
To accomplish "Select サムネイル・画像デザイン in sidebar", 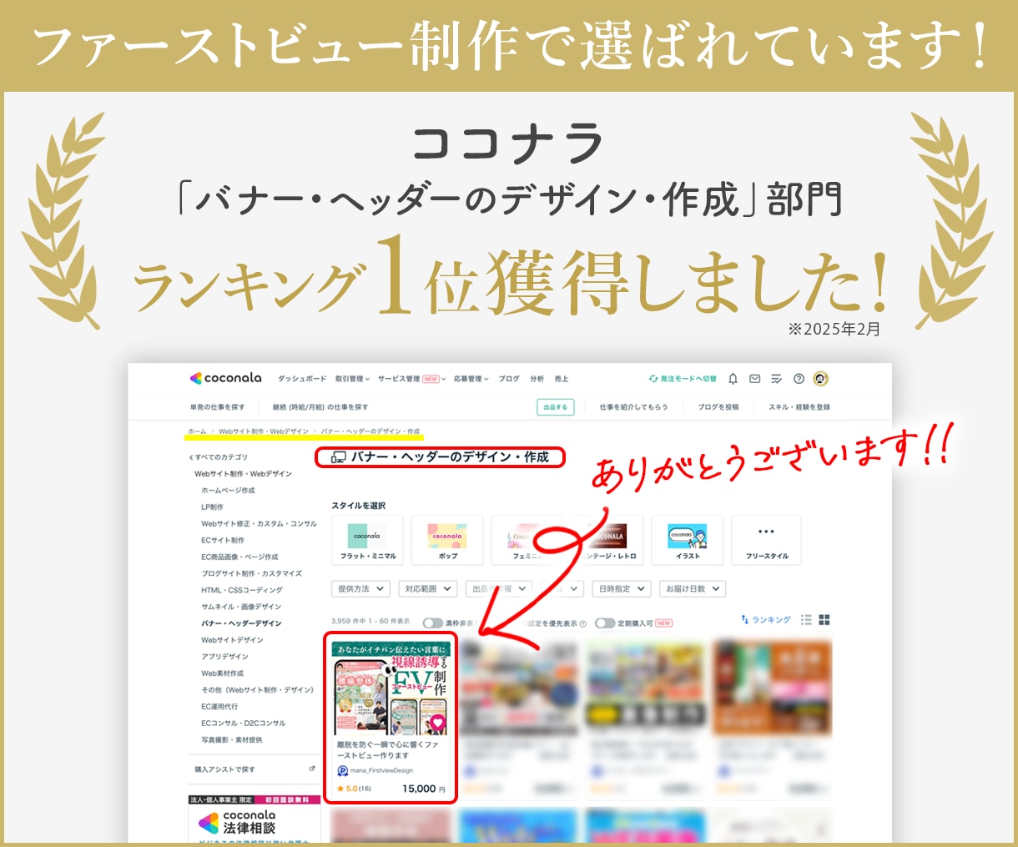I will pyautogui.click(x=241, y=607).
